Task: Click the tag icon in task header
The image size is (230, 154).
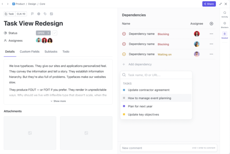Action: click(x=45, y=14)
